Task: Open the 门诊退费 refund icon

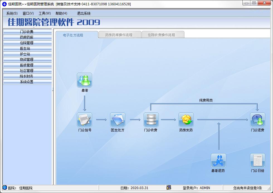Action: [x=257, y=120]
